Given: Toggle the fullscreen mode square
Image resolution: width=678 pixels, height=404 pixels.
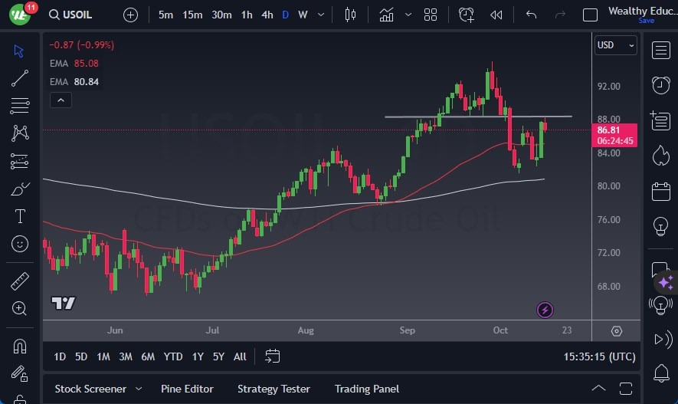Looking at the screenshot, I should [590, 15].
